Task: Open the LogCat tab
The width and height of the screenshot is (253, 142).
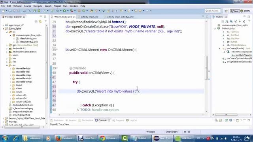Action: pos(132,120)
